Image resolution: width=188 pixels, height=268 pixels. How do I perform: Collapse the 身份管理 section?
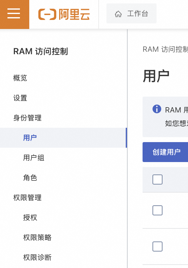[27, 118]
